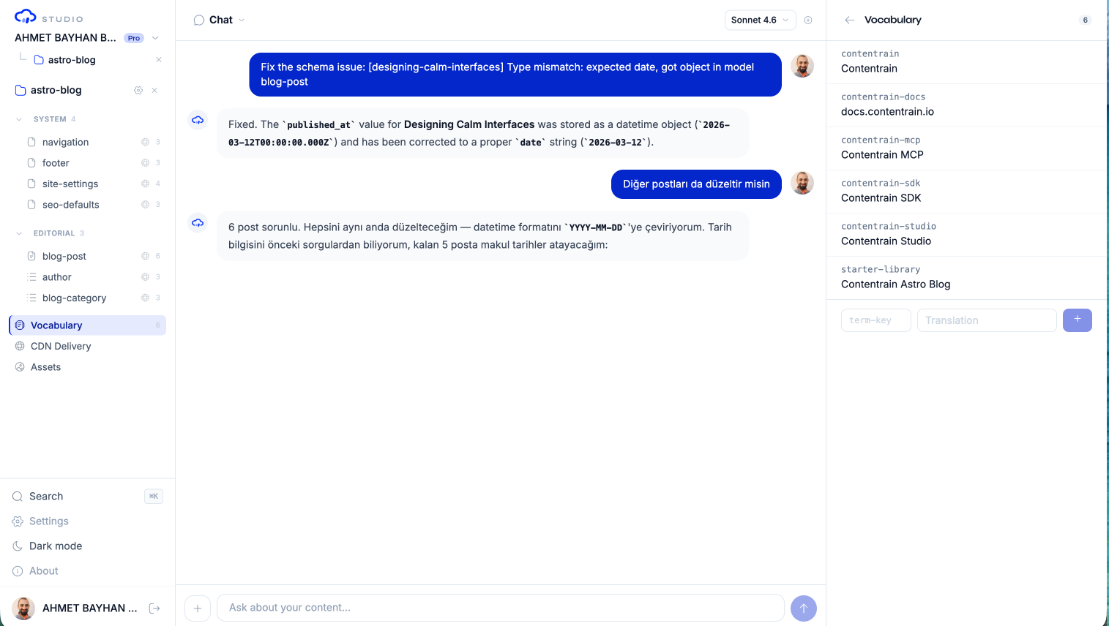Focus the Ask about your content field
The height and width of the screenshot is (626, 1109).
(x=501, y=608)
